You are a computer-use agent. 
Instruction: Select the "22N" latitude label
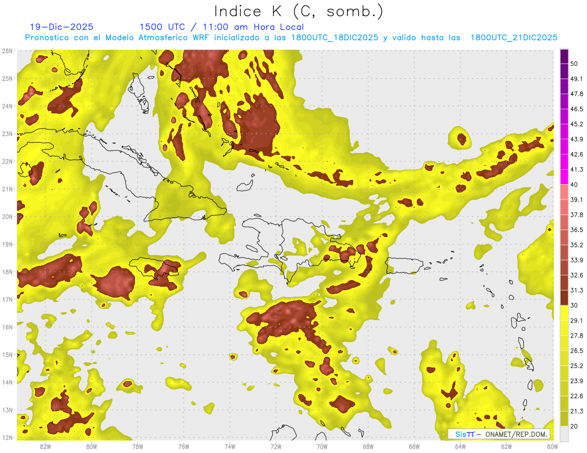pos(7,161)
